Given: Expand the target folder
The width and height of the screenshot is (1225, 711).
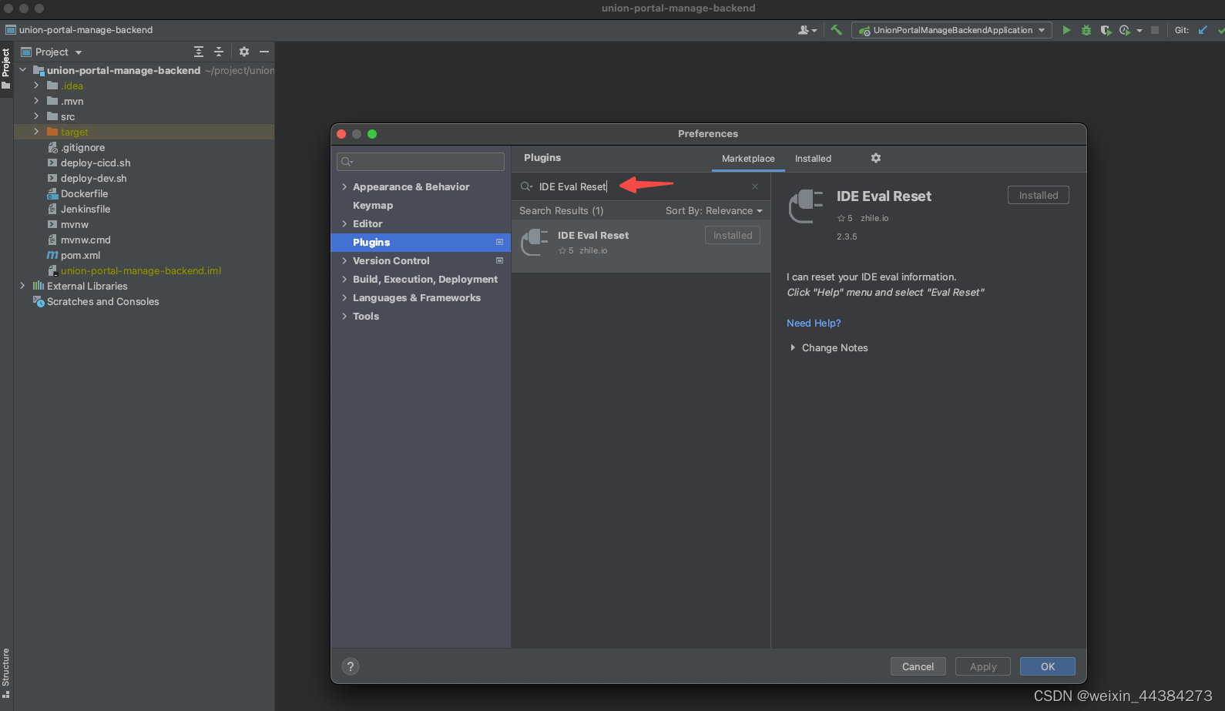Looking at the screenshot, I should (36, 132).
